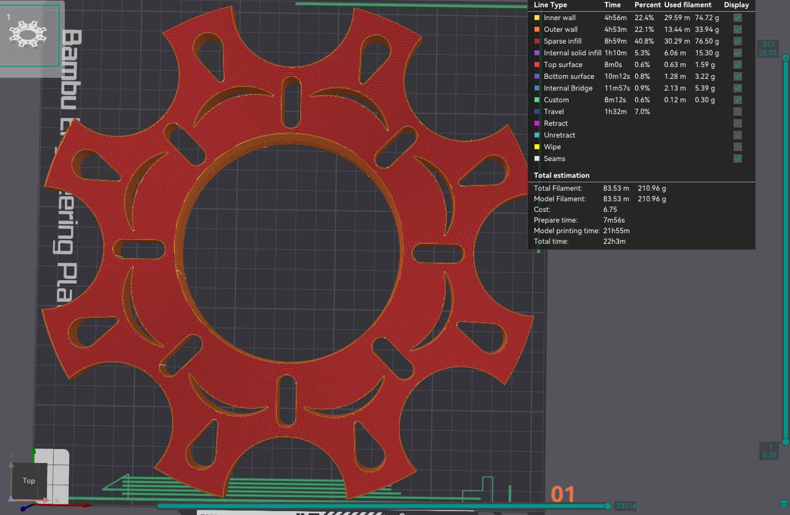Click the horizontal move slider handle
The image size is (790, 515).
[608, 506]
